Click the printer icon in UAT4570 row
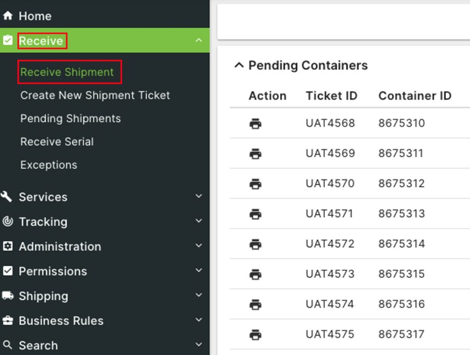The height and width of the screenshot is (355, 470). pos(255,184)
